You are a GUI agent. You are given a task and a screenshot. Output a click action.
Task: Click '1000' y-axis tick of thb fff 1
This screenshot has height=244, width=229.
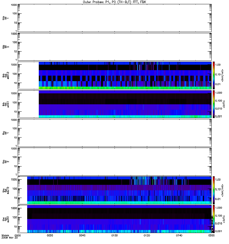click(14, 5)
